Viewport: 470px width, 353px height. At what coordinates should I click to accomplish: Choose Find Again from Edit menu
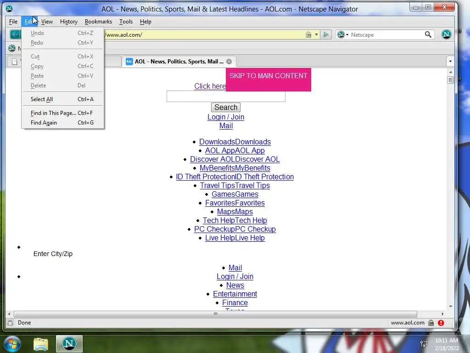[x=62, y=122]
